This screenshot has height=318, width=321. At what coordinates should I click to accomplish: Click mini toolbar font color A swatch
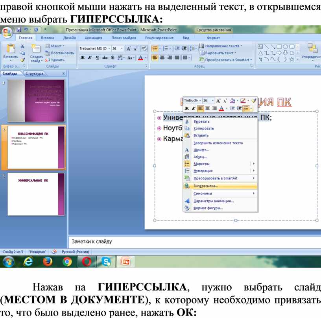[221, 108]
